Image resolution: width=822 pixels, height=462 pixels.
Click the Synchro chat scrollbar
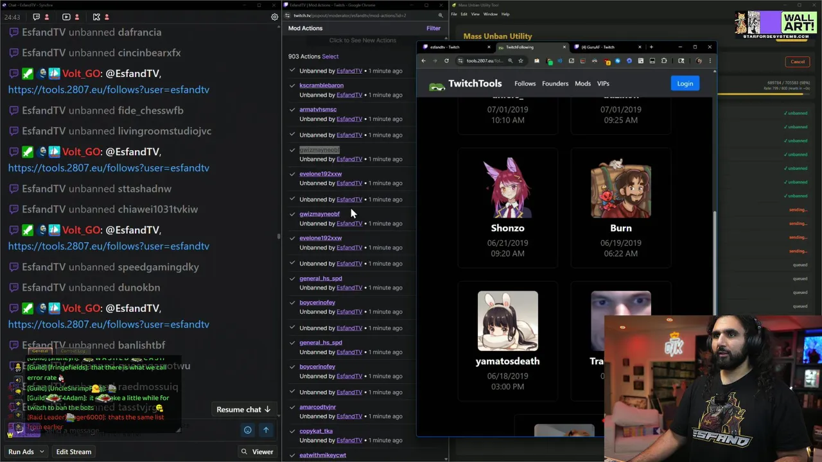pyautogui.click(x=278, y=235)
